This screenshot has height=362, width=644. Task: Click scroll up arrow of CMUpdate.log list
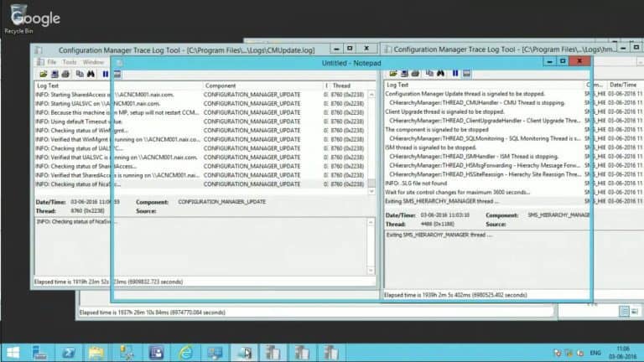[x=371, y=95]
